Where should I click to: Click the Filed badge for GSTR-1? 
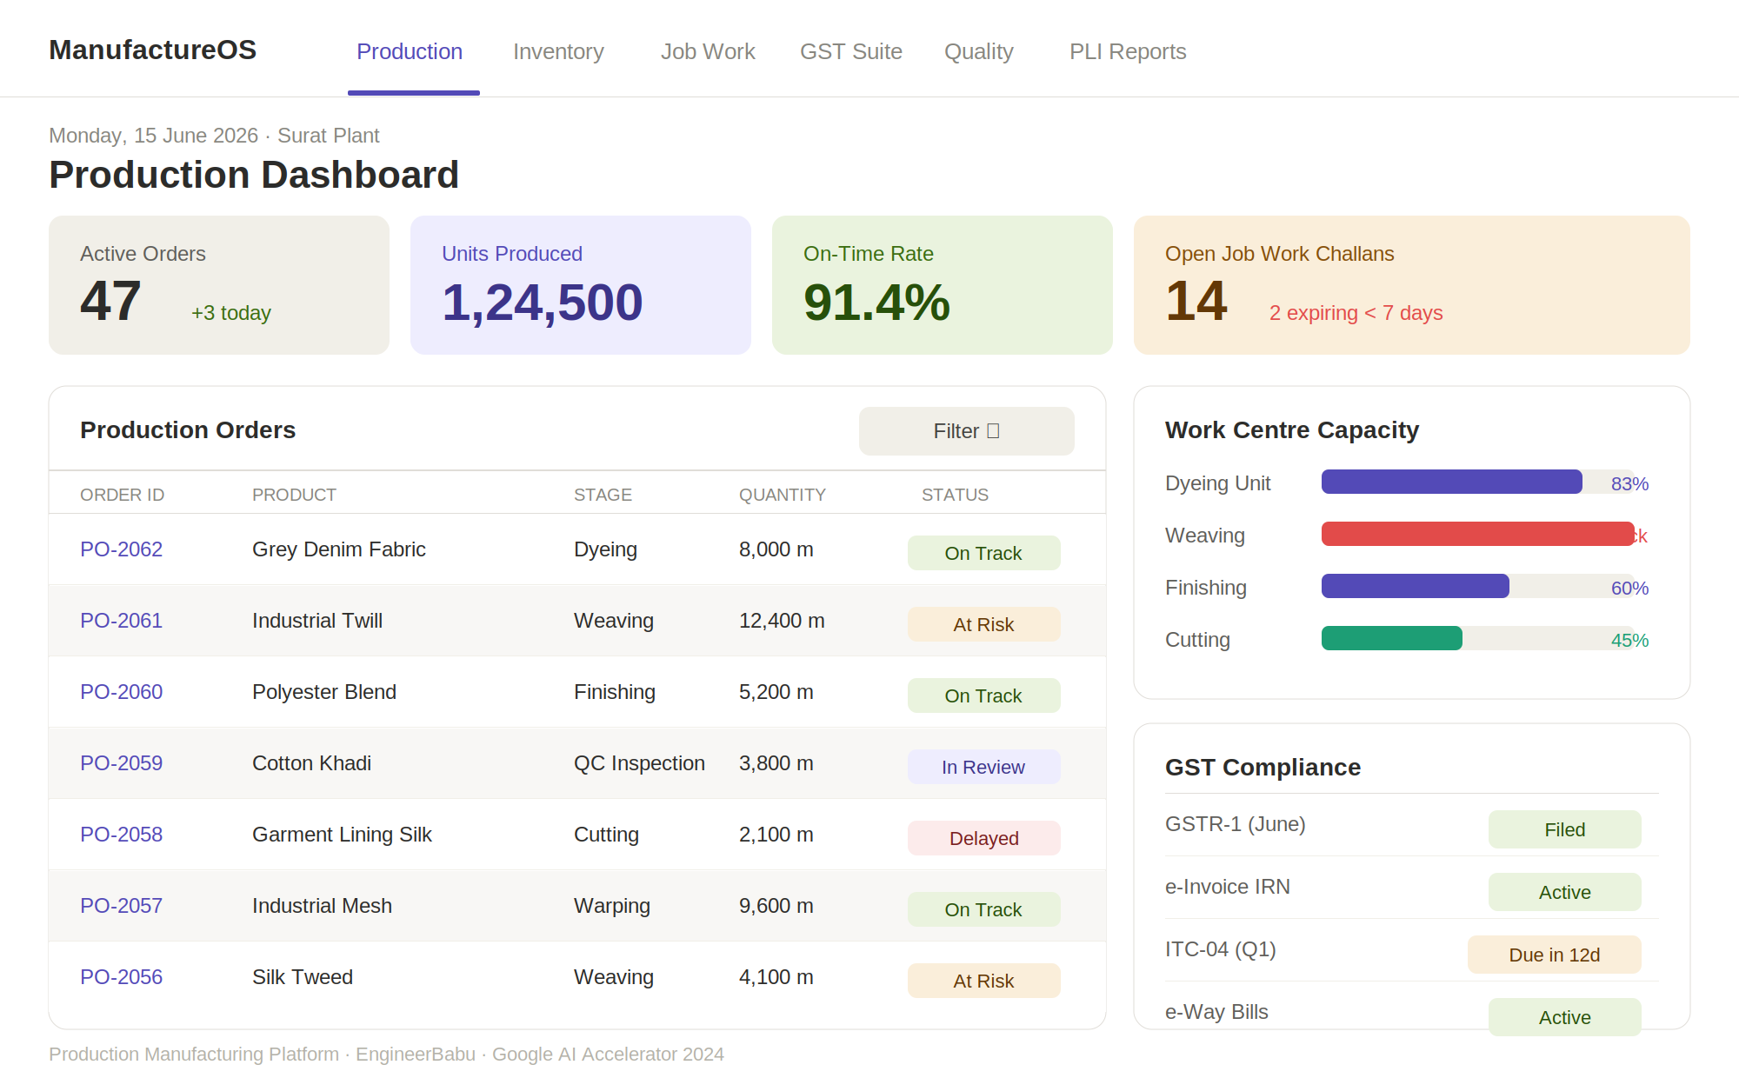pos(1565,829)
